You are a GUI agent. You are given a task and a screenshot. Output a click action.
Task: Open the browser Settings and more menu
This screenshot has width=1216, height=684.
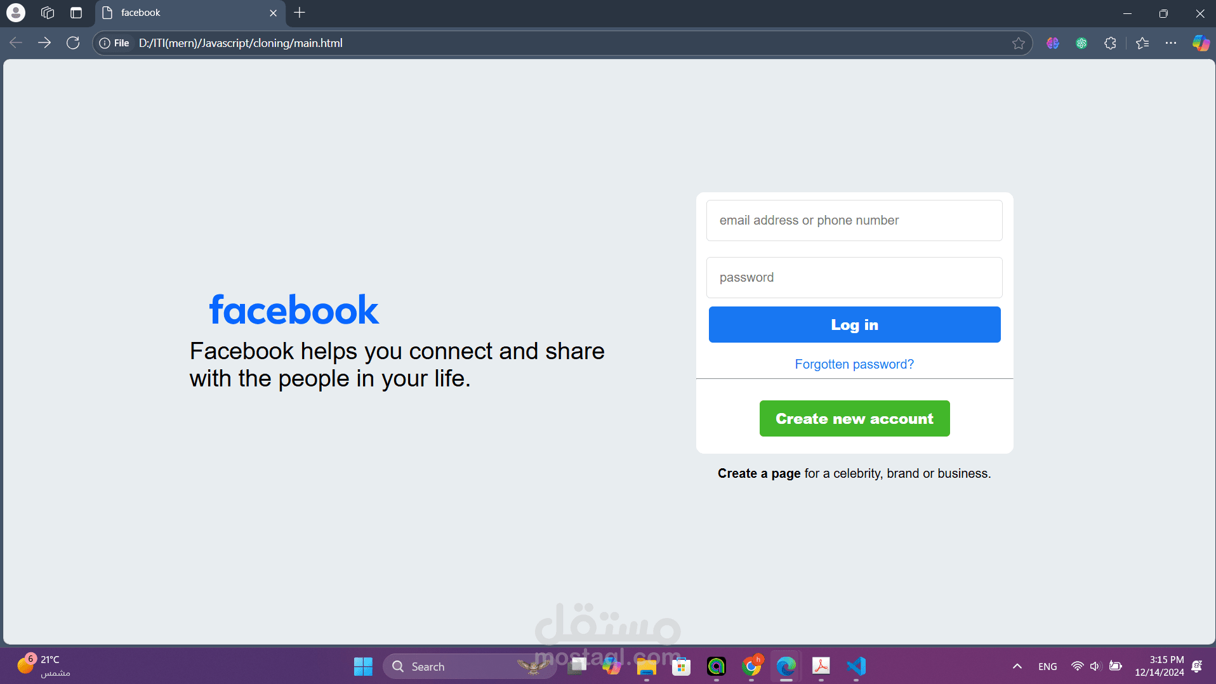pos(1172,43)
